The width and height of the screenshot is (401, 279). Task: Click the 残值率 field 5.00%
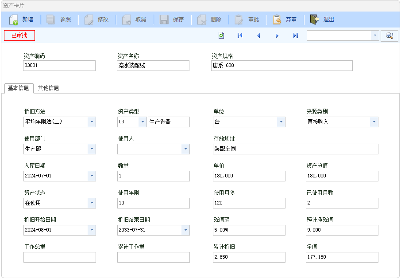click(x=249, y=230)
